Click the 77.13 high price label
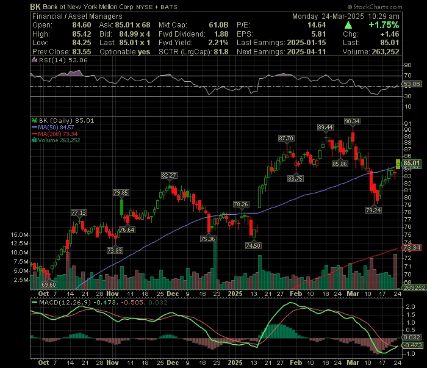This screenshot has height=368, width=427. (x=79, y=213)
